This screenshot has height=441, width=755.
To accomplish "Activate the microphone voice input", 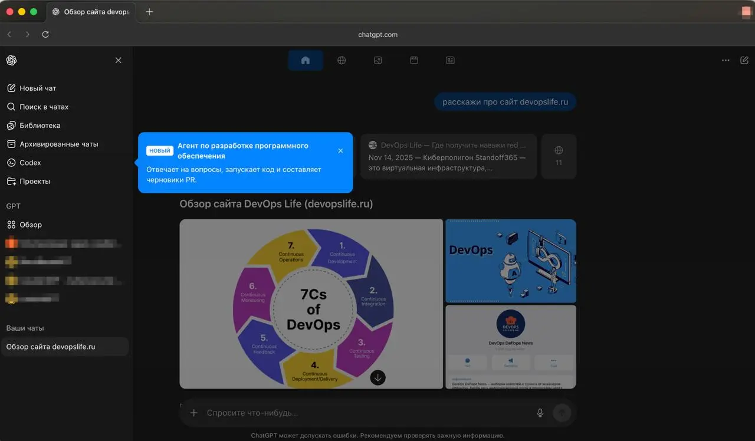I will pos(540,413).
